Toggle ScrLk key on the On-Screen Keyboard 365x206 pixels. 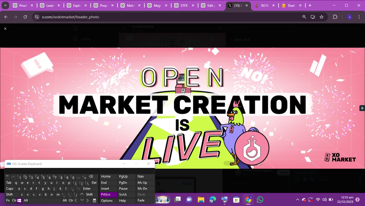click(123, 194)
